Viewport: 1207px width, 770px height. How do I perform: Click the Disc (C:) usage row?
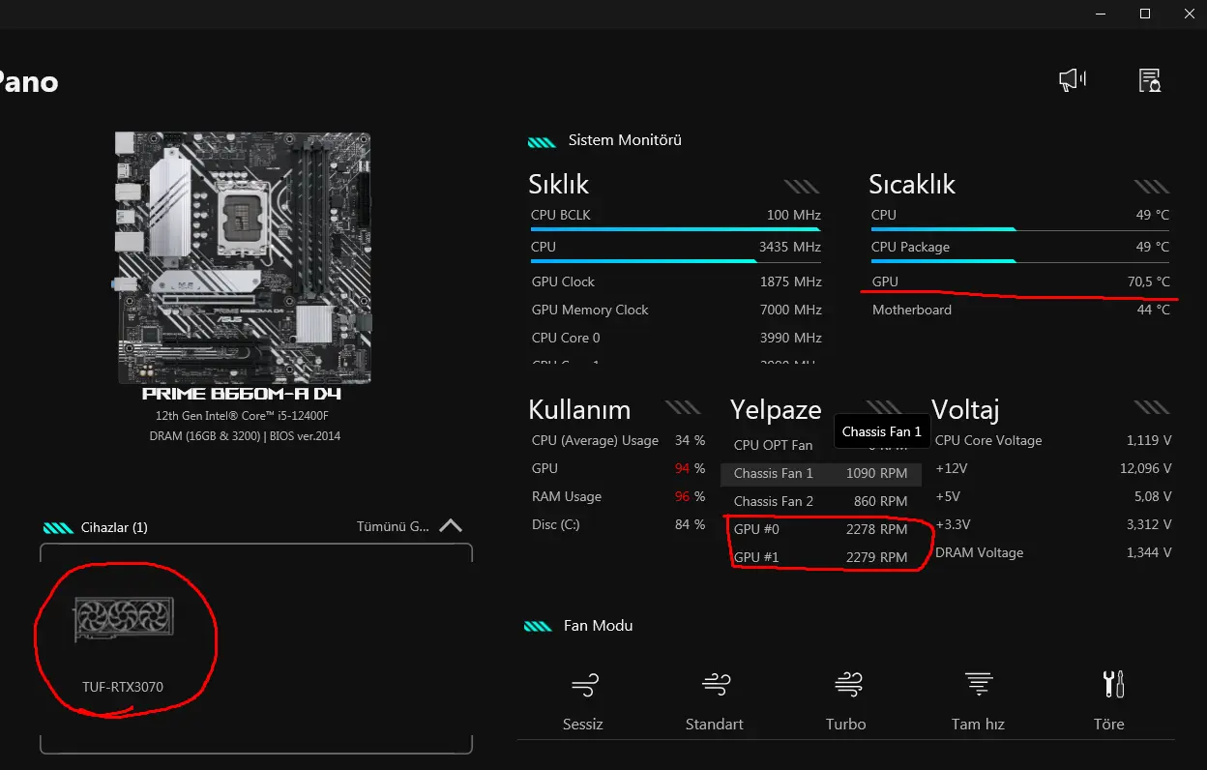point(618,525)
